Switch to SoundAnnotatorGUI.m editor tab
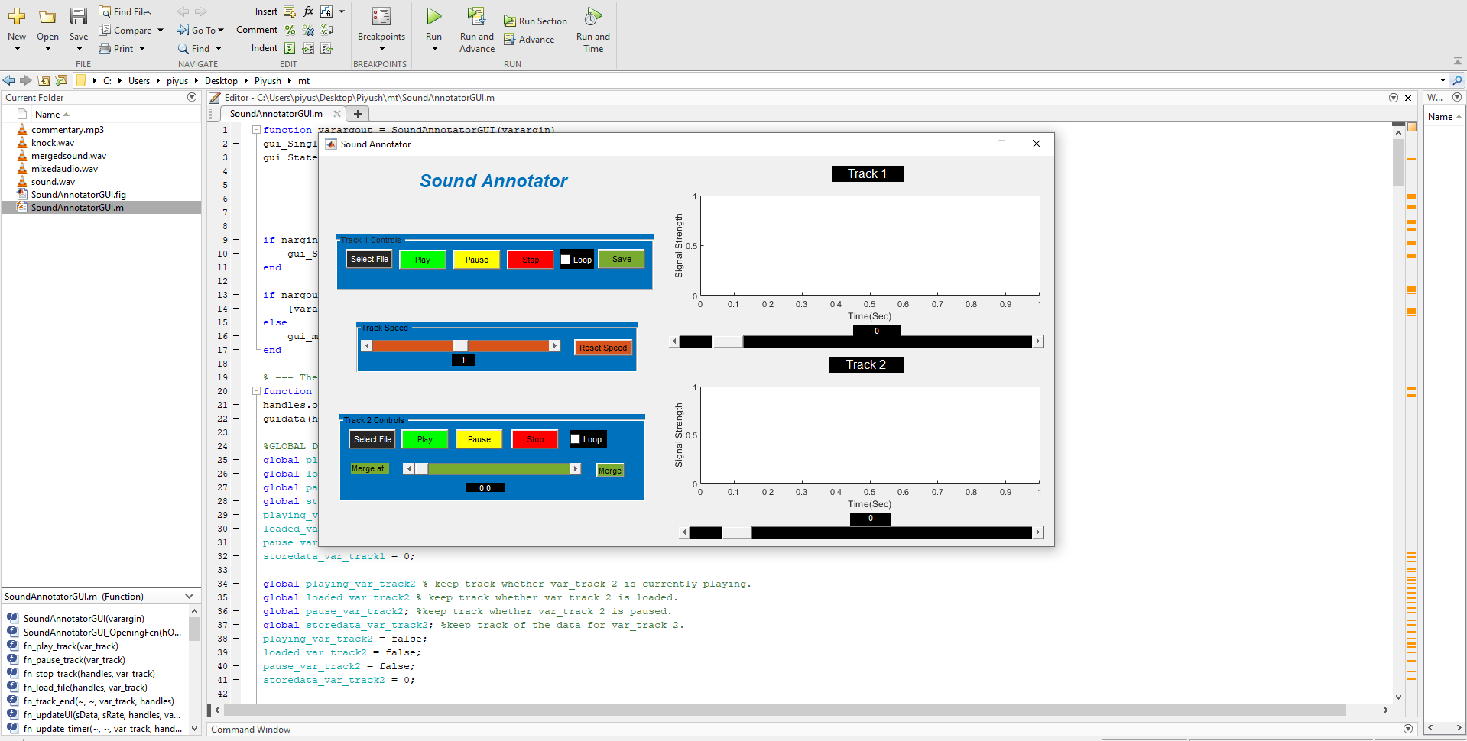The image size is (1467, 741). tap(276, 114)
